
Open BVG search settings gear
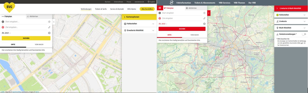tap(49, 33)
